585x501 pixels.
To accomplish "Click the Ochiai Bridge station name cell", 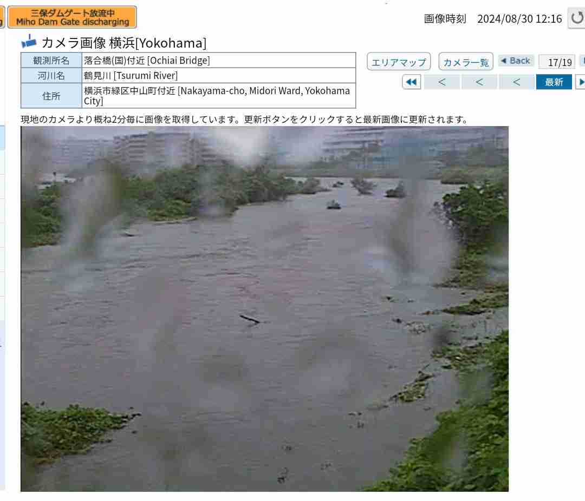I will coord(219,61).
